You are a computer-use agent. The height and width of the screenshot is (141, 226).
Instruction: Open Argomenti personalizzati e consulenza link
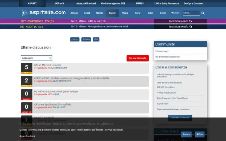173,109
